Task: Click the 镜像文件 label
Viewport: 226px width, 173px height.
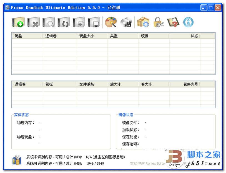Action: 131,123
